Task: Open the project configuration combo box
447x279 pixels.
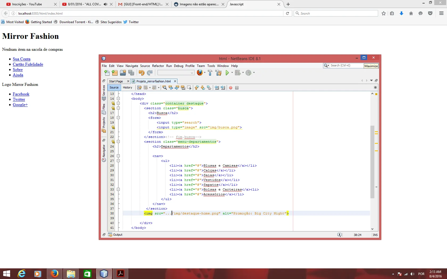Action: coord(176,73)
